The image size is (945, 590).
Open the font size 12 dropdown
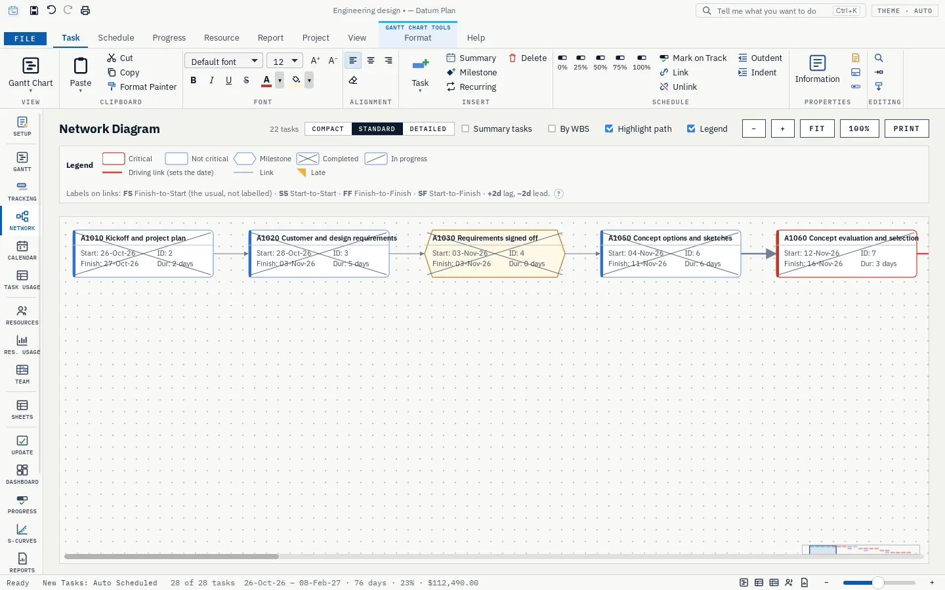pos(285,61)
